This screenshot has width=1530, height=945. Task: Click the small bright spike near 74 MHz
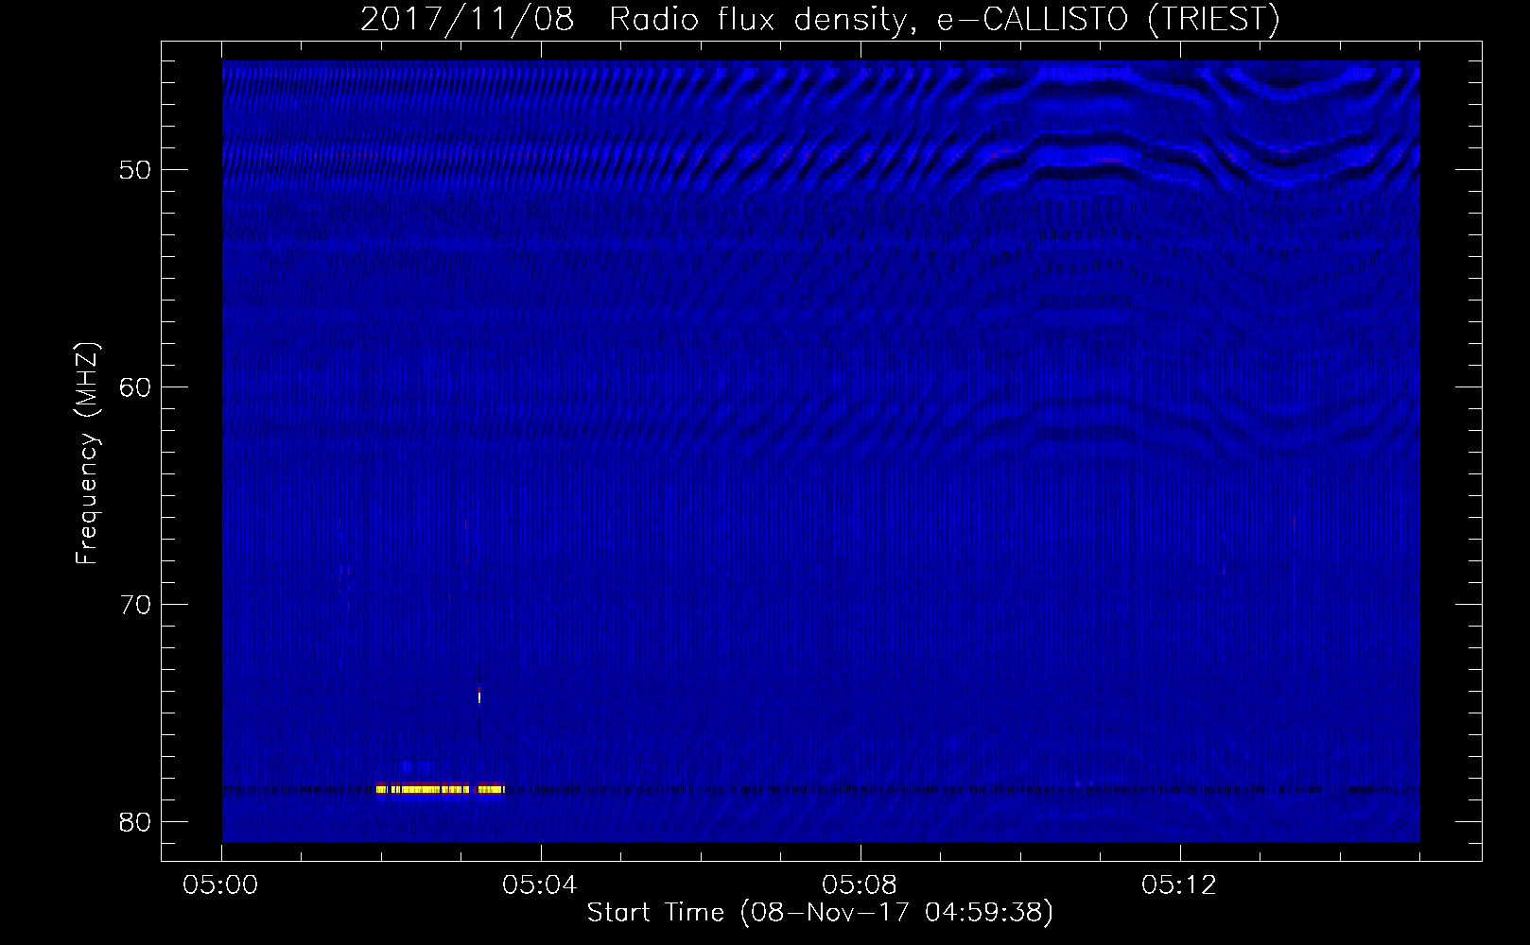pos(479,697)
